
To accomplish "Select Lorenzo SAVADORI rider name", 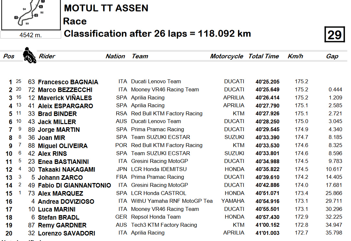I will [66, 233].
